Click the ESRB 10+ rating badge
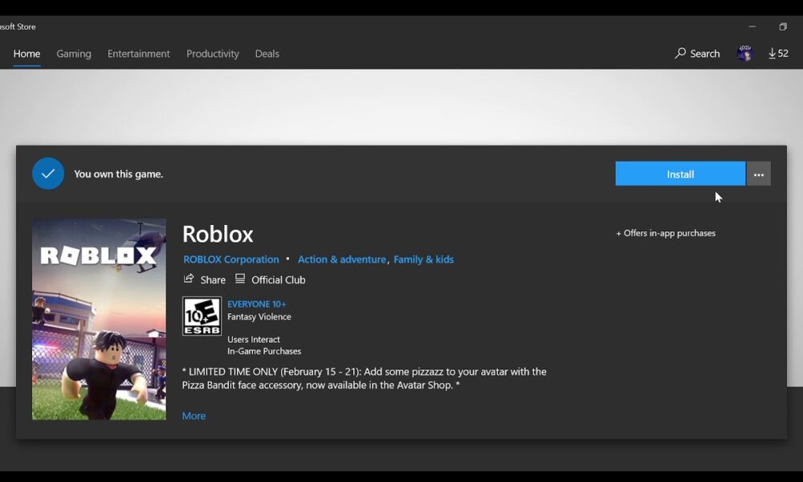 pos(202,316)
